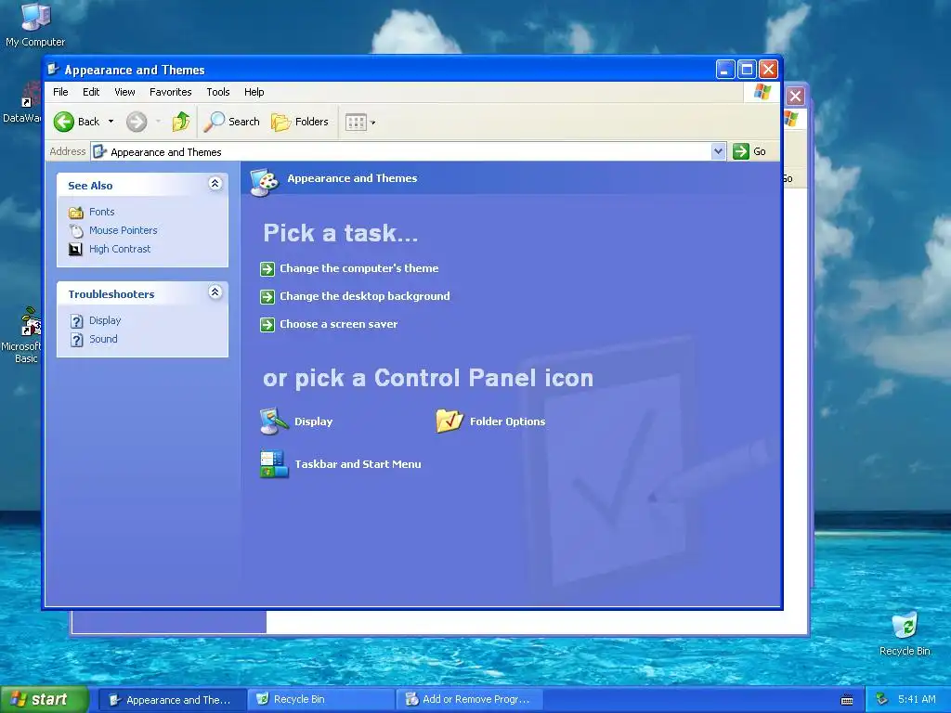Open the High Contrast link
Image resolution: width=951 pixels, height=713 pixels.
click(120, 249)
